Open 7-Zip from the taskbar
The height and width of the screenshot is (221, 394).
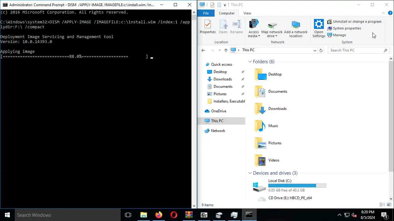(x=204, y=215)
